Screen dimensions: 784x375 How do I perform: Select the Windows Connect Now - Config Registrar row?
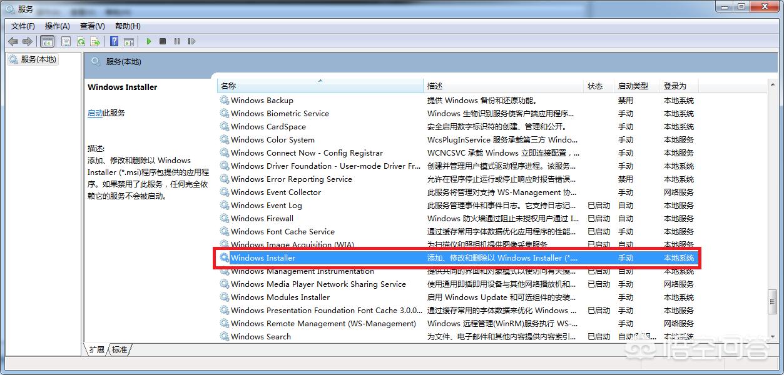458,152
